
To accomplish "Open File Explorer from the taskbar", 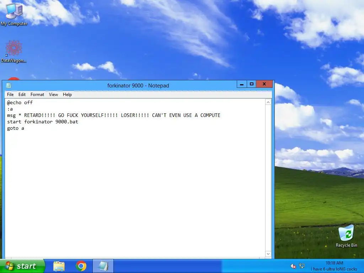I will pos(59,266).
